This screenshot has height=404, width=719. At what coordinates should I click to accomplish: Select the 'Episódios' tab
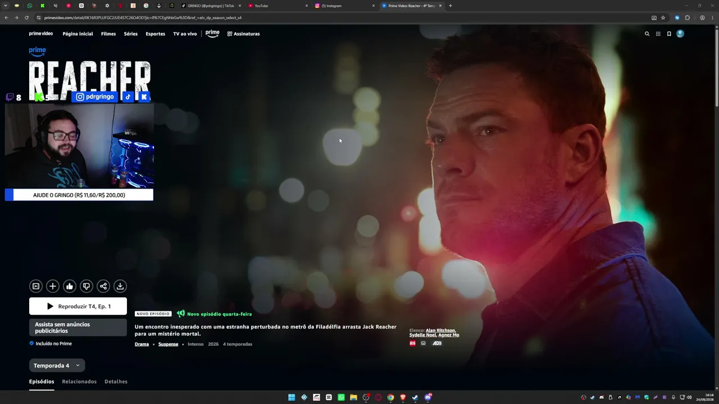coord(42,382)
